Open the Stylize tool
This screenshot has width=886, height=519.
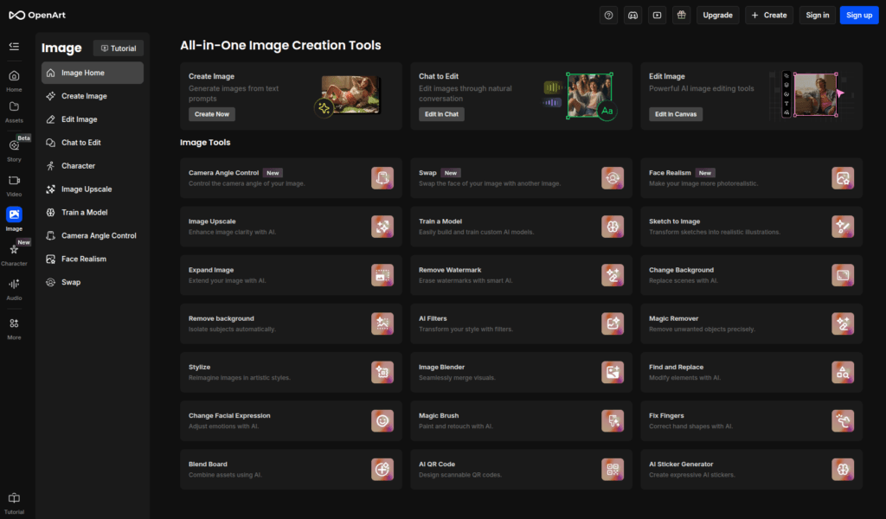click(x=291, y=372)
